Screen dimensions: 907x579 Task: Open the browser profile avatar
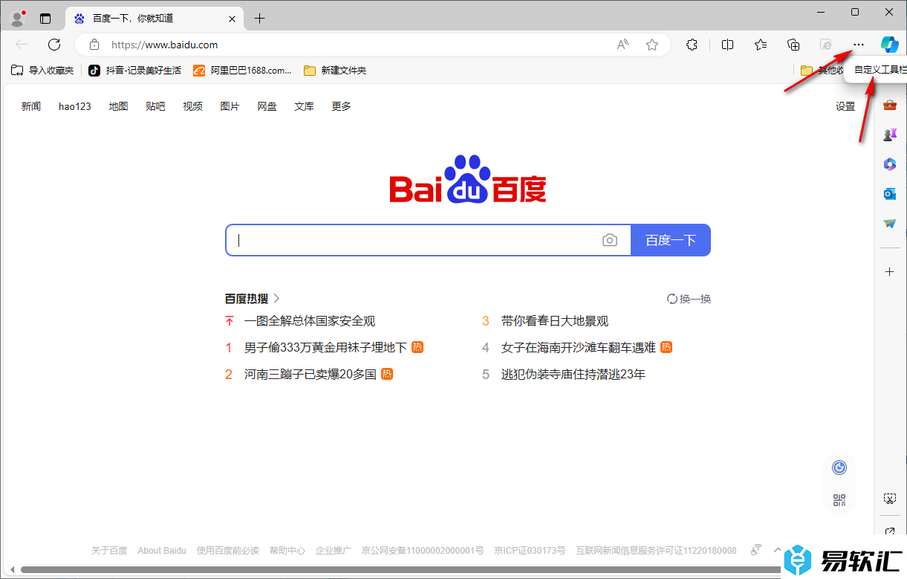[18, 18]
